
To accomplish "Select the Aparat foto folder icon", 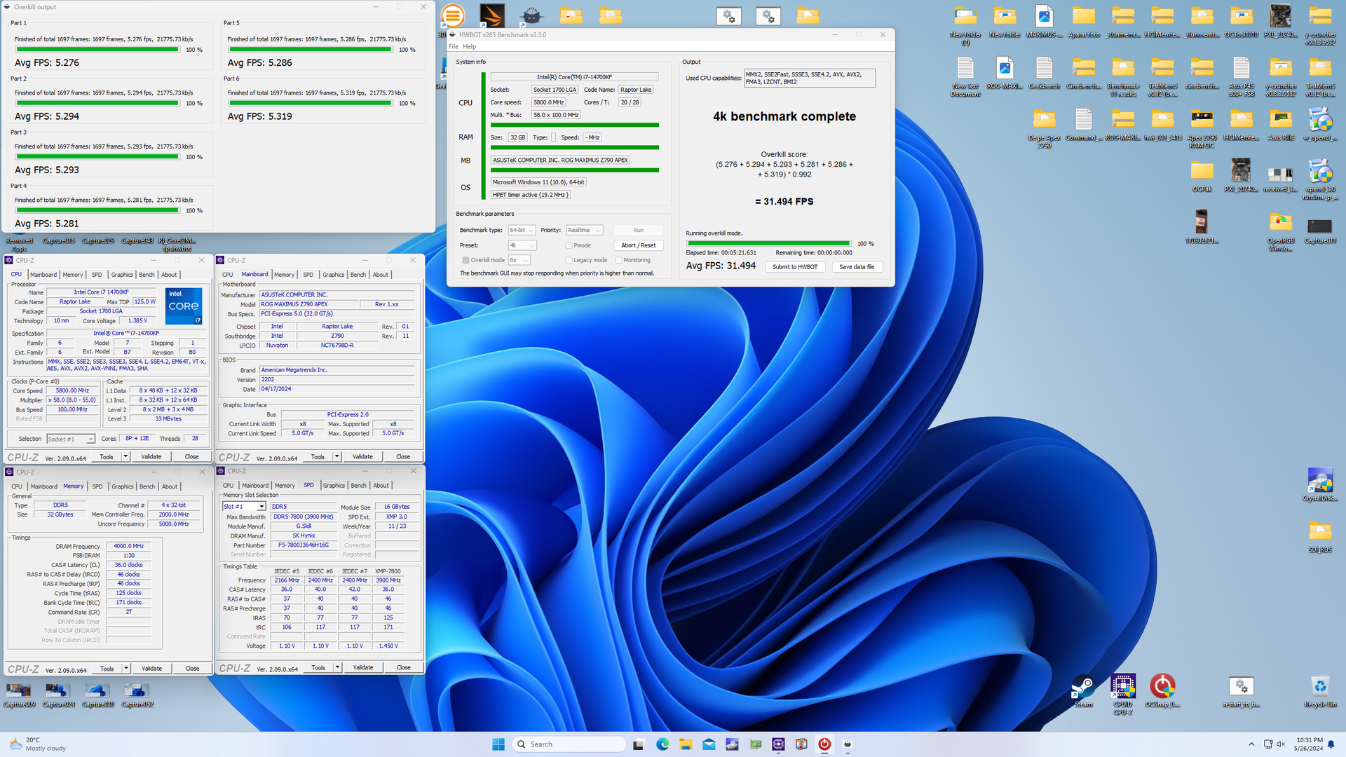I will tap(1084, 21).
